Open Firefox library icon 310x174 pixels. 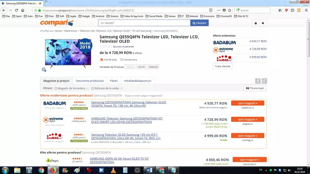tap(280, 10)
